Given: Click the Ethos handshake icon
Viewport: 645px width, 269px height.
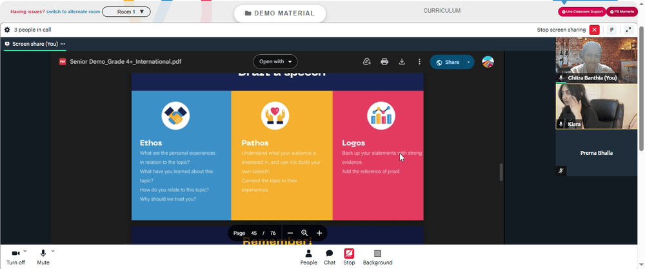Looking at the screenshot, I should (x=175, y=116).
